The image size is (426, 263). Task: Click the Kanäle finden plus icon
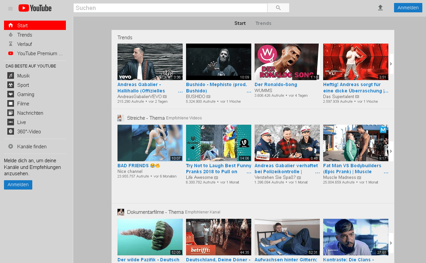point(11,146)
